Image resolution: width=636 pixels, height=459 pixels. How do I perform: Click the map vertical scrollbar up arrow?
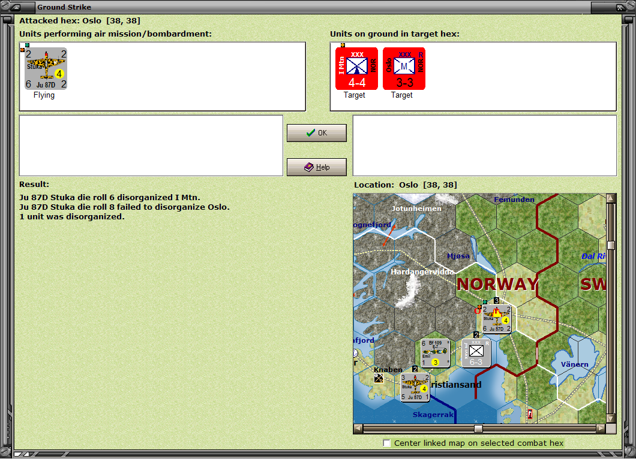pyautogui.click(x=611, y=198)
